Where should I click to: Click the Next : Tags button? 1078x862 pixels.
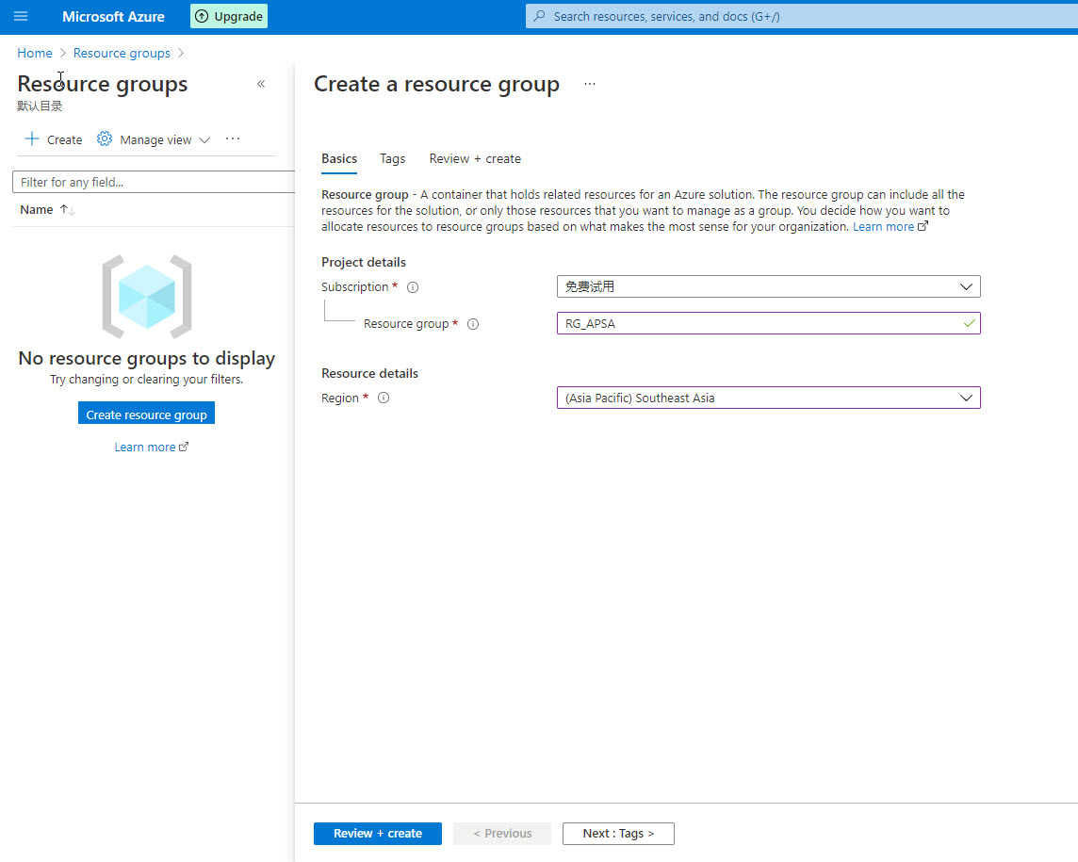point(618,833)
